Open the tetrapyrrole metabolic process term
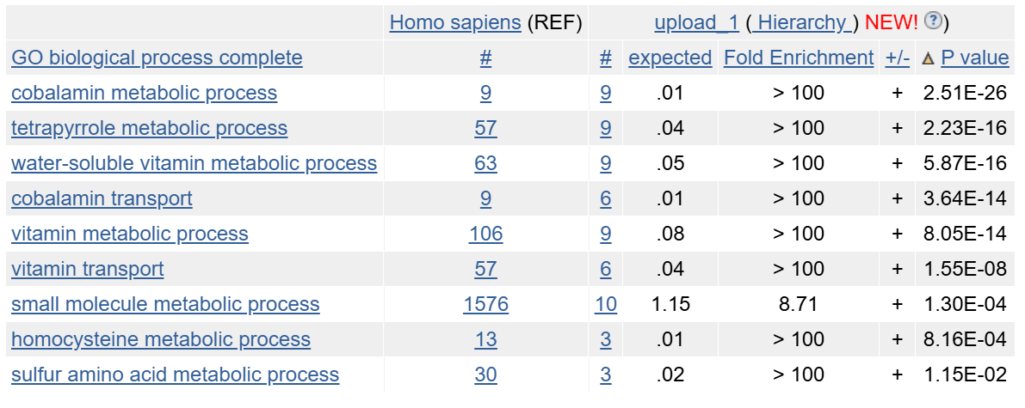Viewport: 1025px width, 408px height. tap(149, 129)
